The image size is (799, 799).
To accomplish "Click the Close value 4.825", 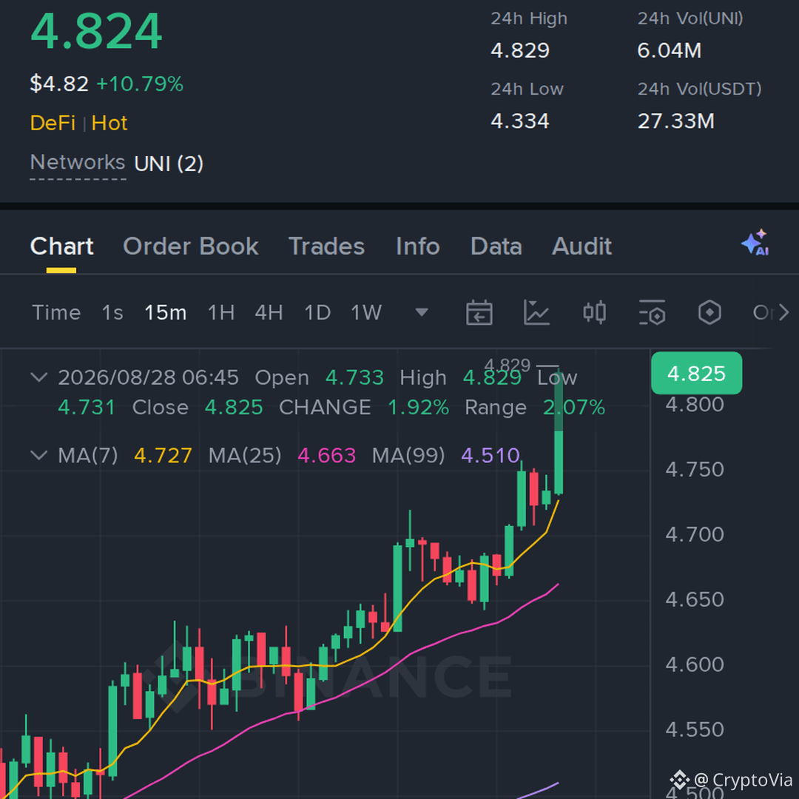I will 234,408.
